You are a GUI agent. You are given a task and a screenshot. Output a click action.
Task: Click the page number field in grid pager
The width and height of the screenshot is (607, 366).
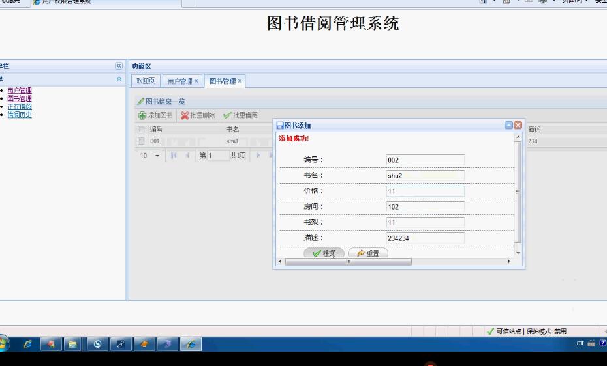pos(219,156)
